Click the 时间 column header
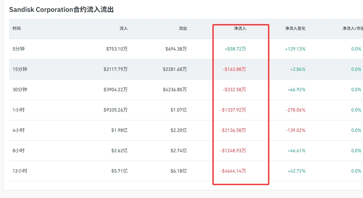 click(17, 28)
